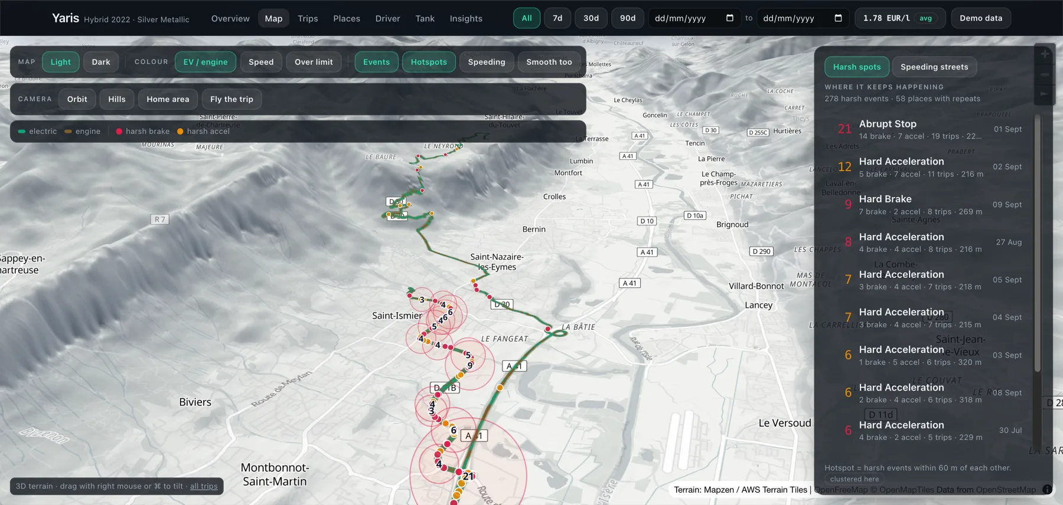
Task: Open the Map tab
Action: [x=273, y=18]
